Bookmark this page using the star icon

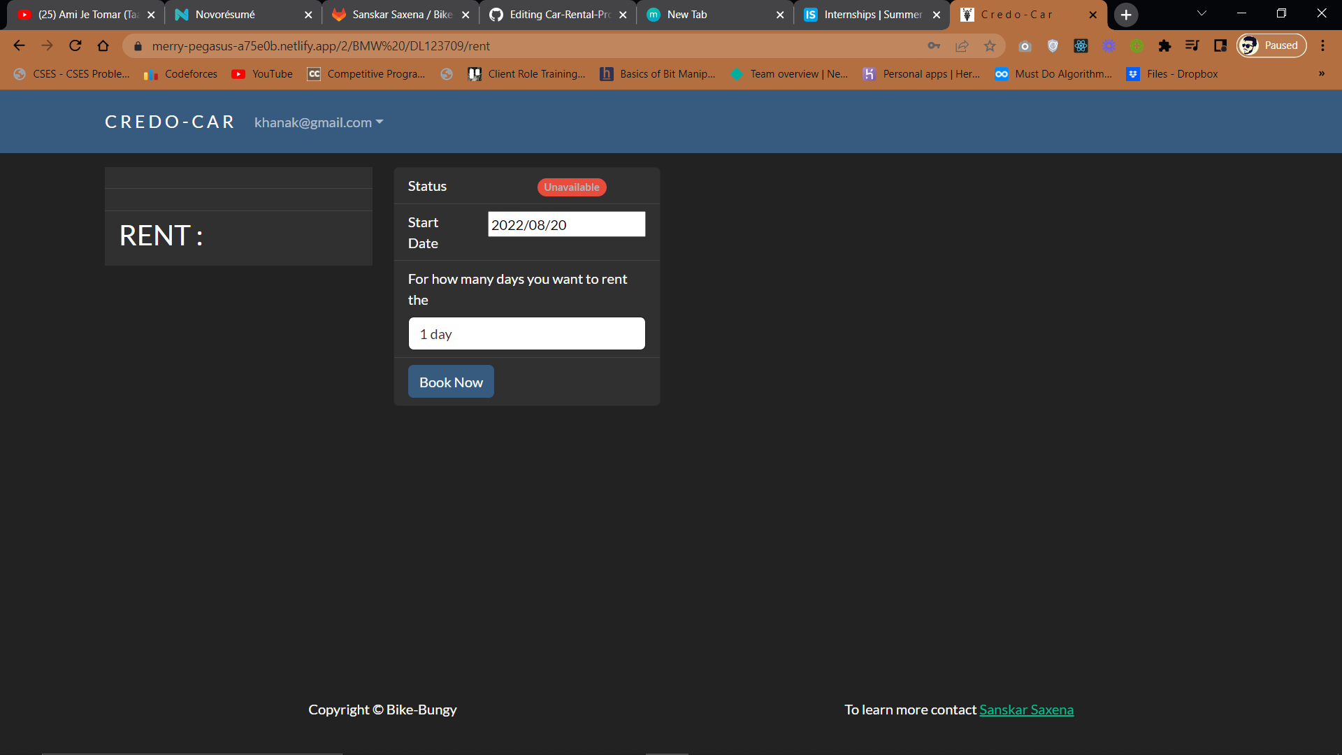pyautogui.click(x=990, y=45)
